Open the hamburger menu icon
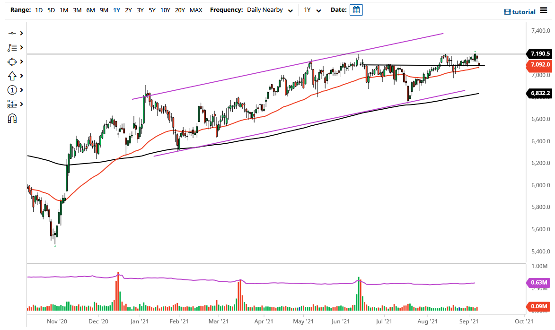The height and width of the screenshot is (330, 555). 544,10
